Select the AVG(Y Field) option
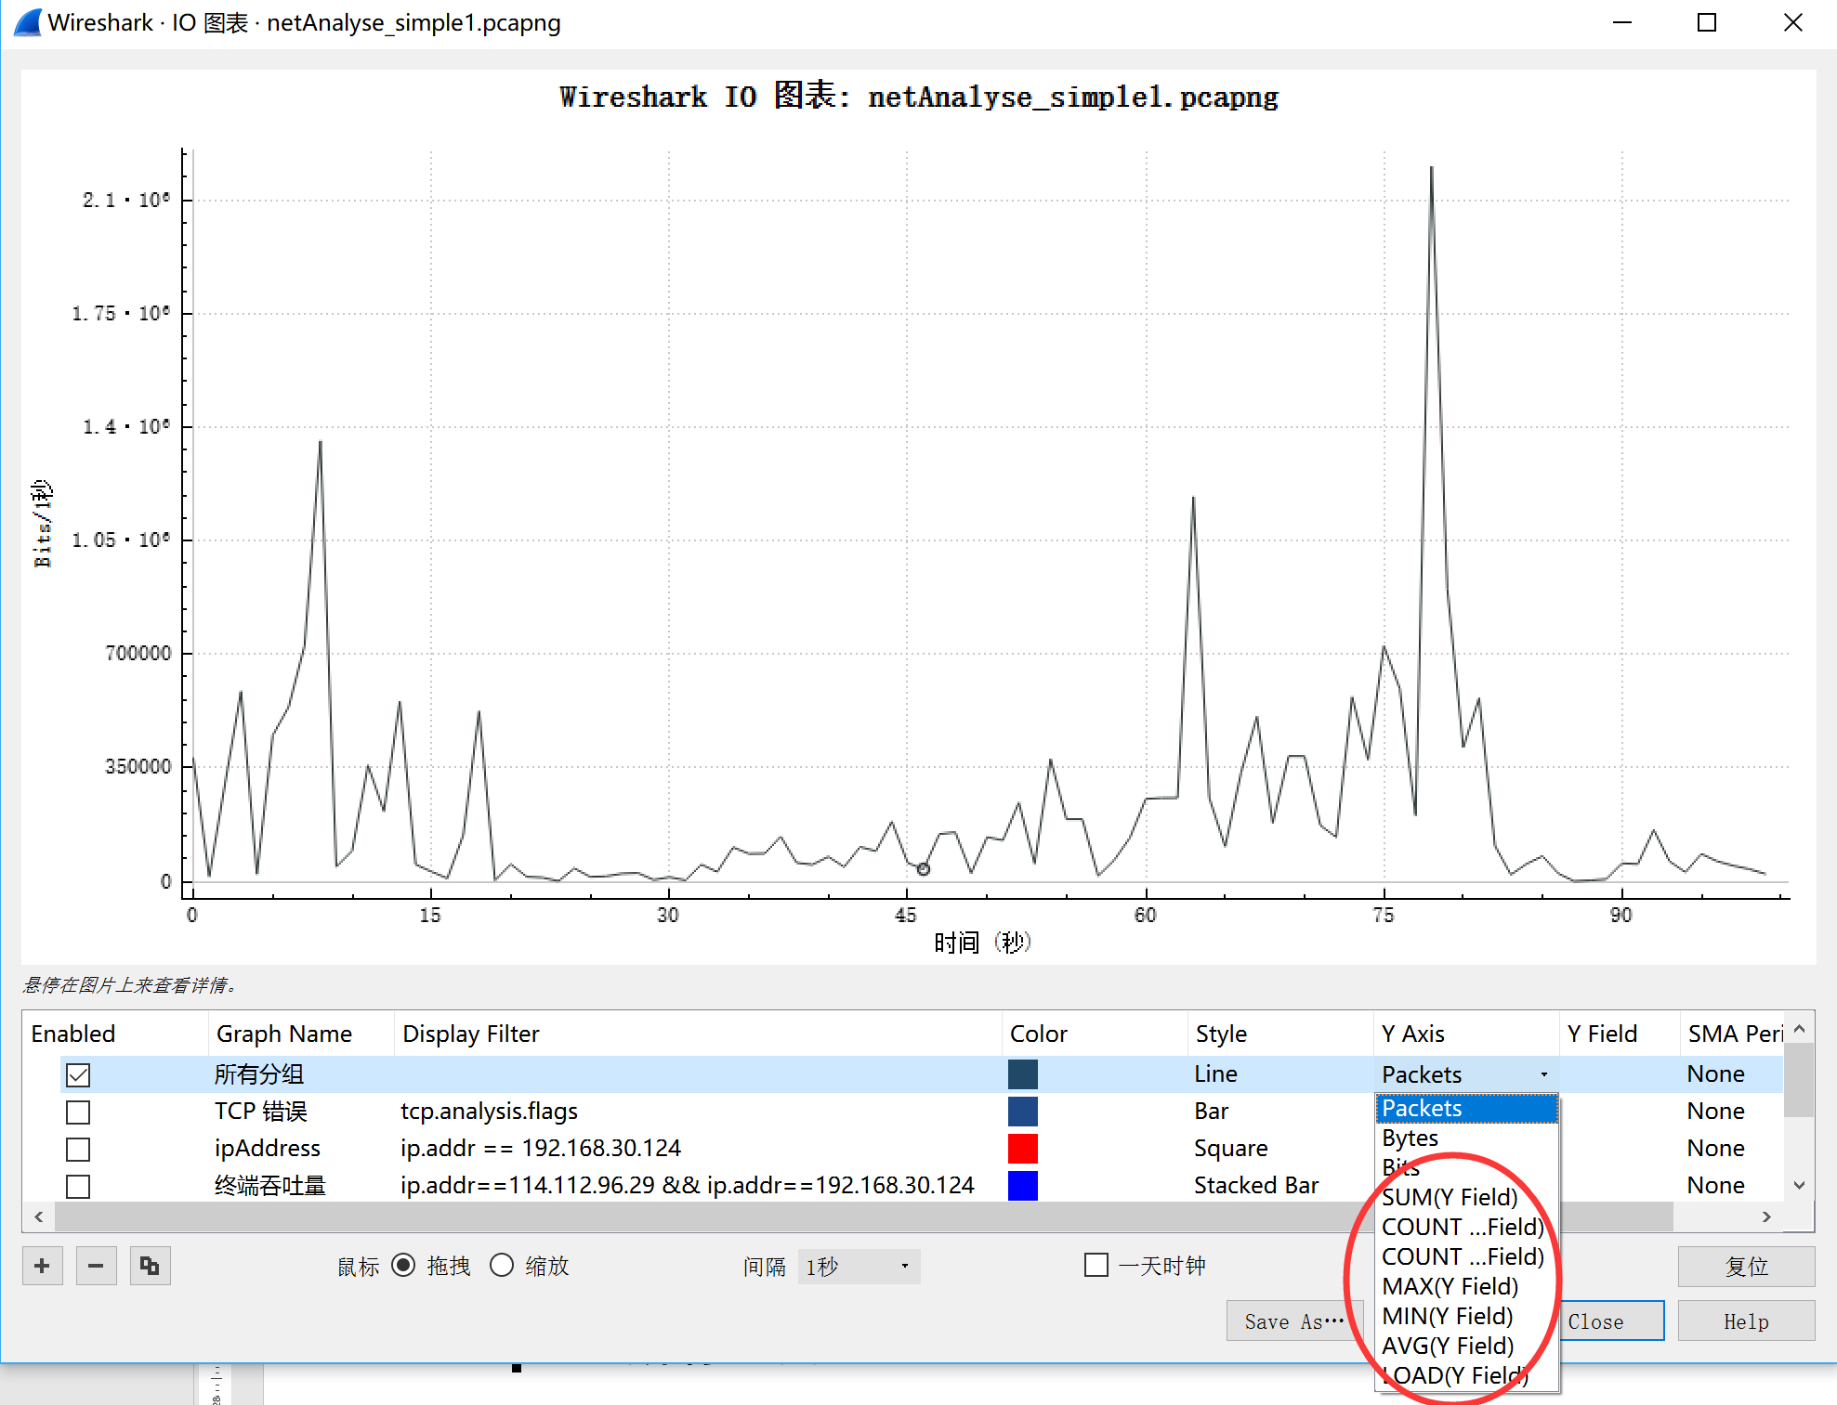1837x1405 pixels. point(1448,1346)
